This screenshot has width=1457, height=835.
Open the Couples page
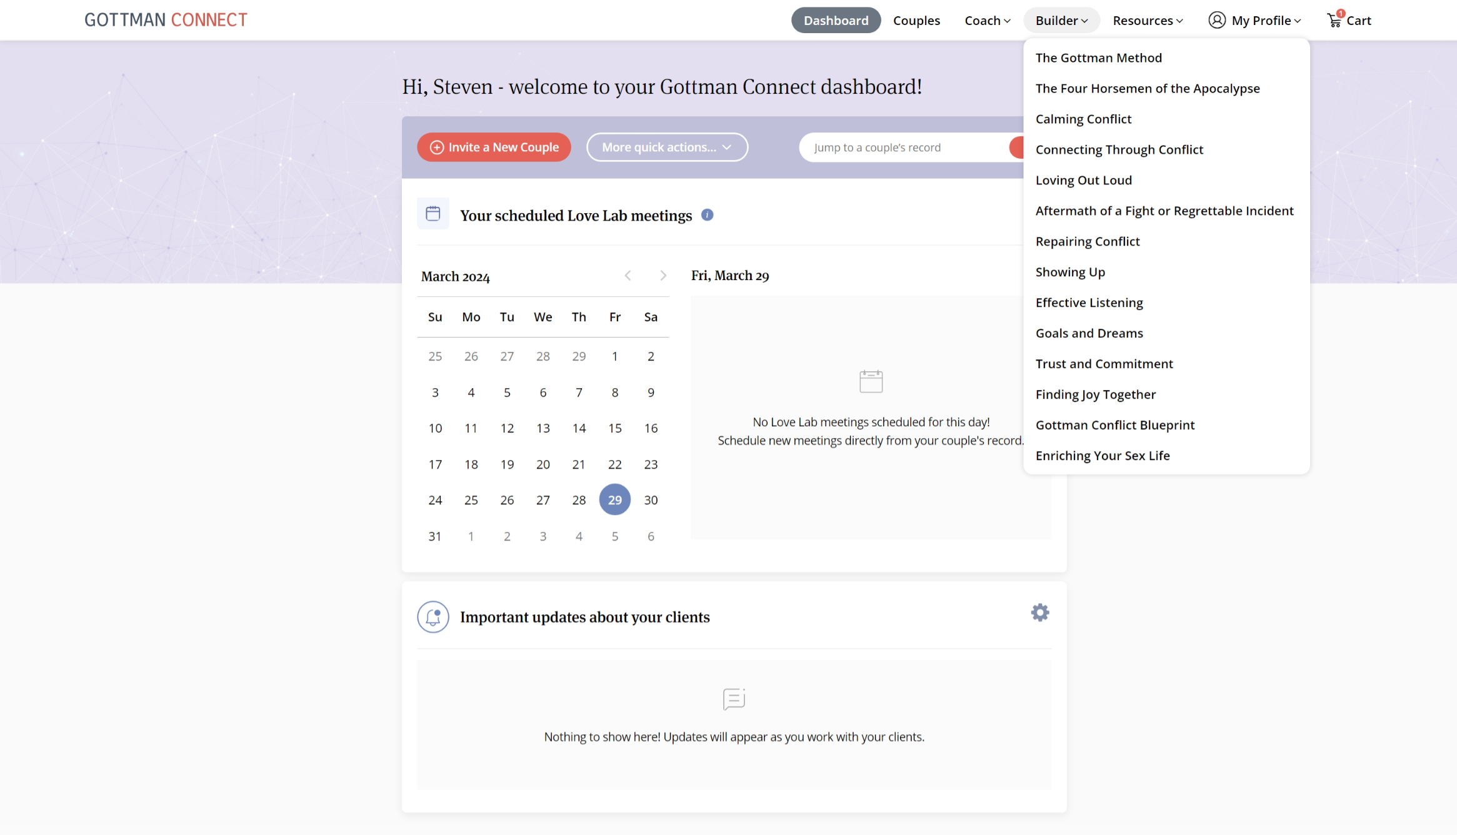[x=916, y=21]
